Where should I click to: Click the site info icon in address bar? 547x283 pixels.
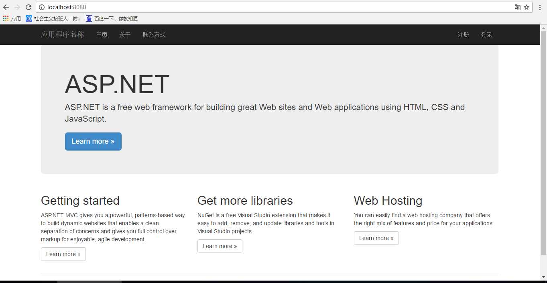[42, 7]
